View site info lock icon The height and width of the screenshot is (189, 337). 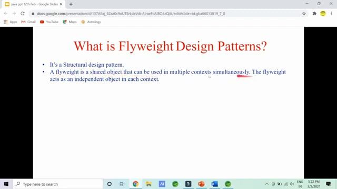point(33,14)
